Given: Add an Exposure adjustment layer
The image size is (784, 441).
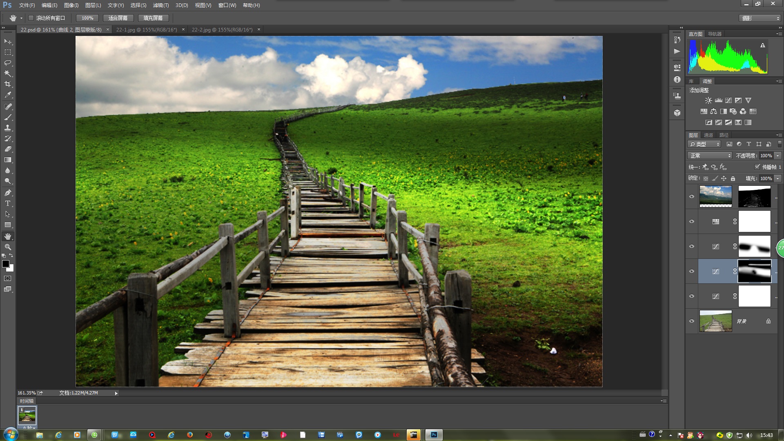Looking at the screenshot, I should click(738, 100).
